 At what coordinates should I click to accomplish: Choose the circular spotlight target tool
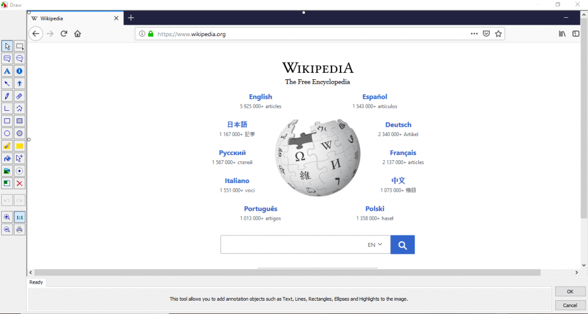tap(20, 171)
